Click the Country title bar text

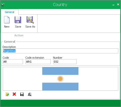(60, 5)
